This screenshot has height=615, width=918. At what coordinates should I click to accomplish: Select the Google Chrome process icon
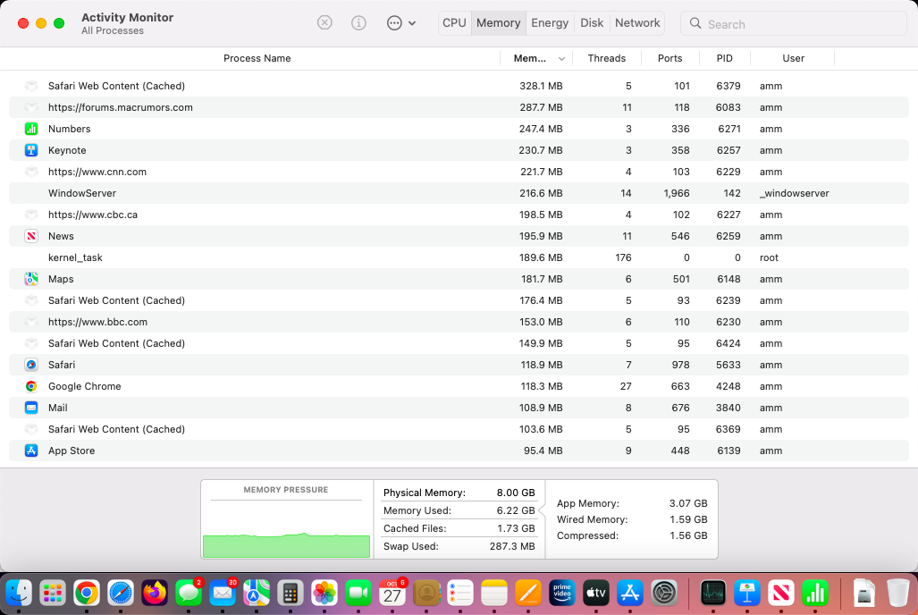[31, 386]
